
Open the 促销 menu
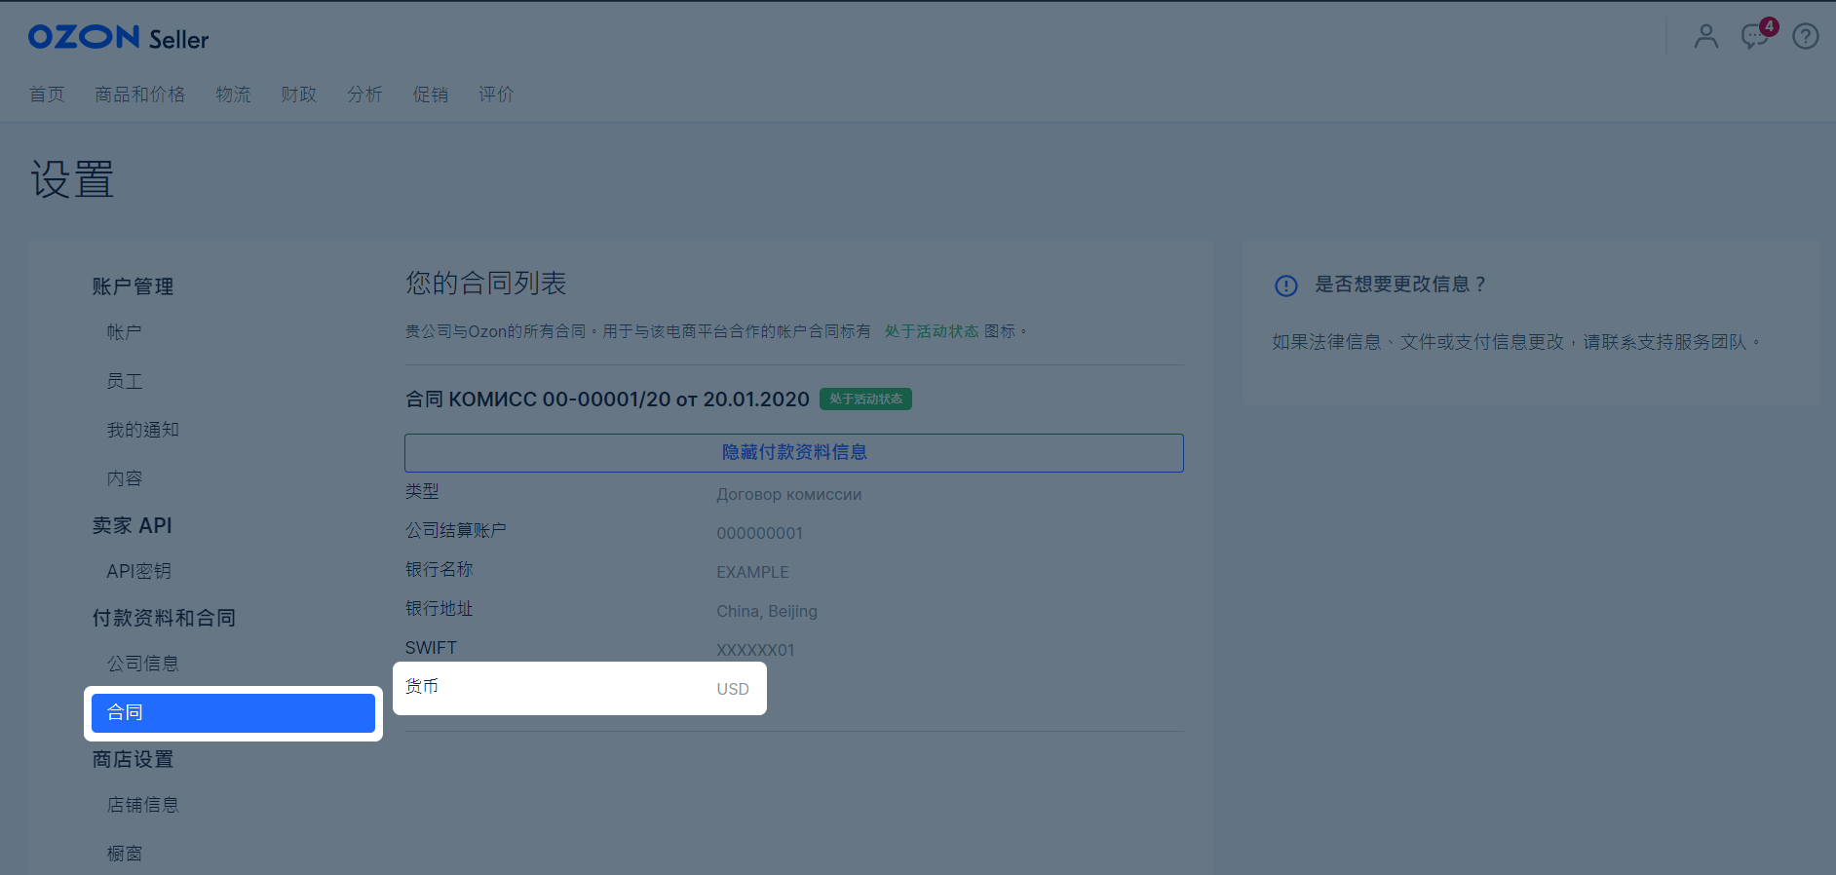tap(430, 95)
